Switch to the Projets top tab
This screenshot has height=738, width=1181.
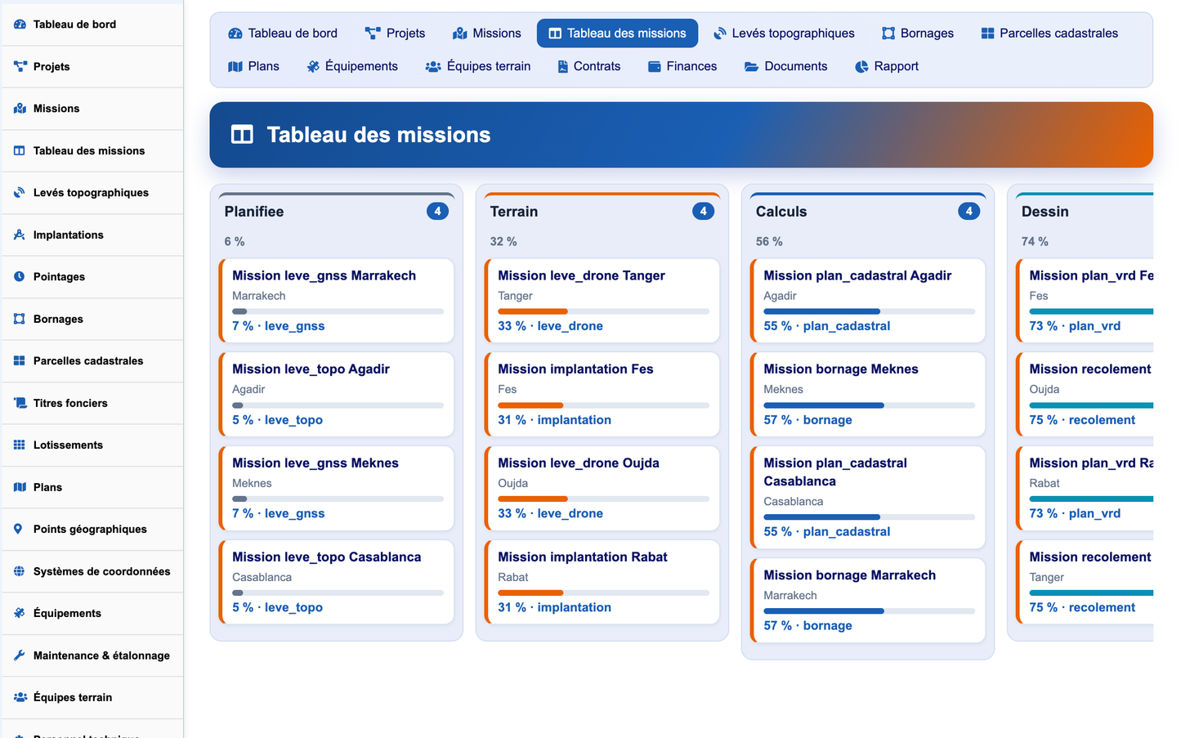click(x=396, y=34)
